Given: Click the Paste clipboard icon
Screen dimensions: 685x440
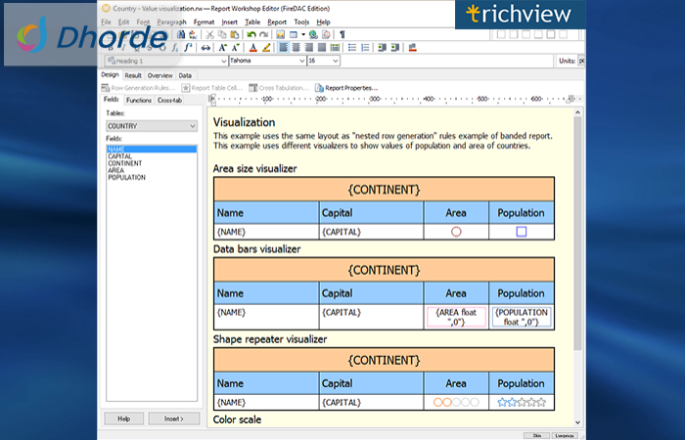Looking at the screenshot, I should [x=235, y=35].
